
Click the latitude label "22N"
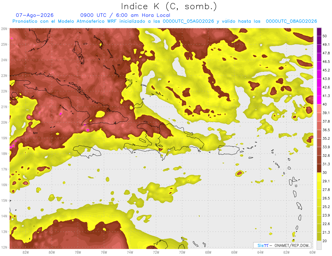[4, 91]
